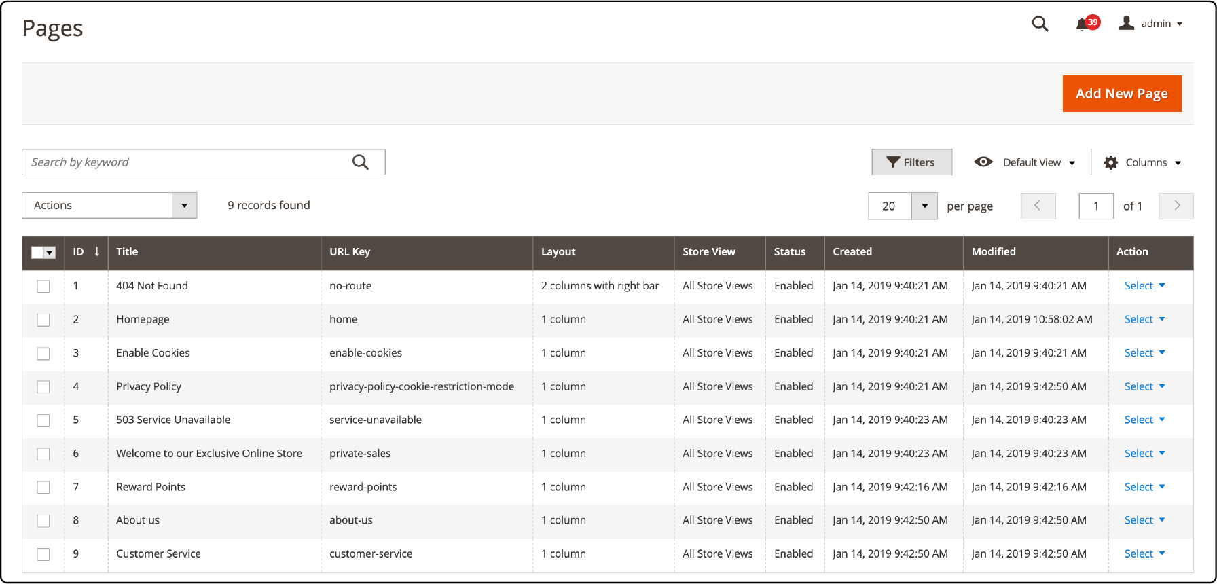This screenshot has height=584, width=1217.
Task: Expand the Default View bookmarks dropdown
Action: point(1025,162)
